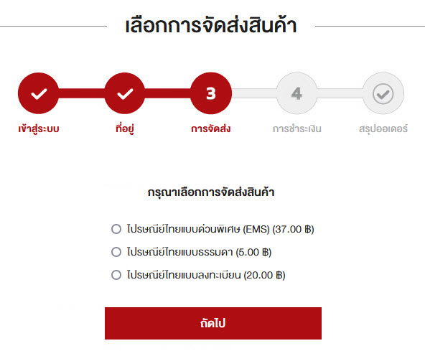This screenshot has height=351, width=425.
Task: Click the การจัดส่ง step label
Action: point(211,128)
